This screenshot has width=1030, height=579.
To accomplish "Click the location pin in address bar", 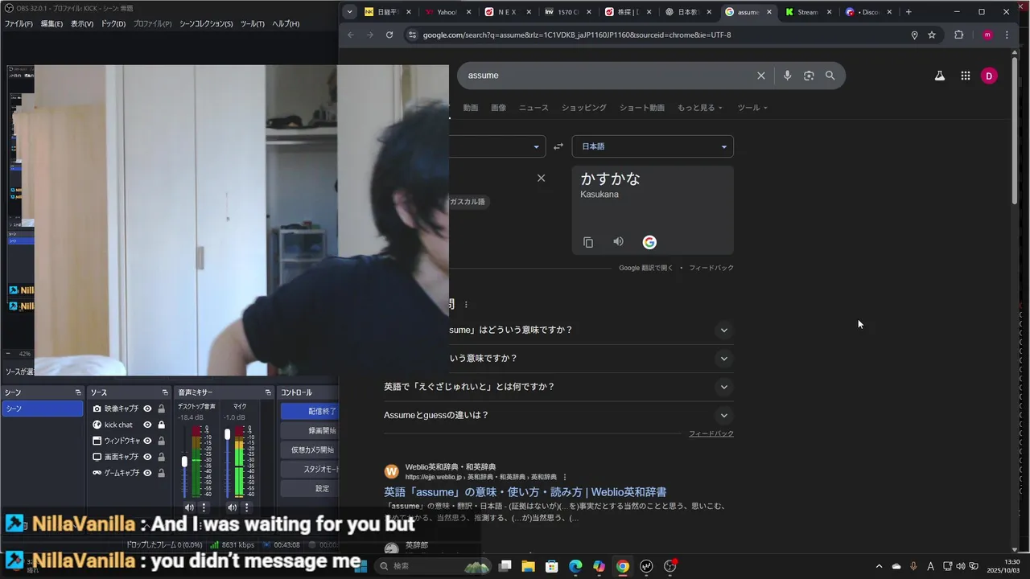I will tap(914, 35).
